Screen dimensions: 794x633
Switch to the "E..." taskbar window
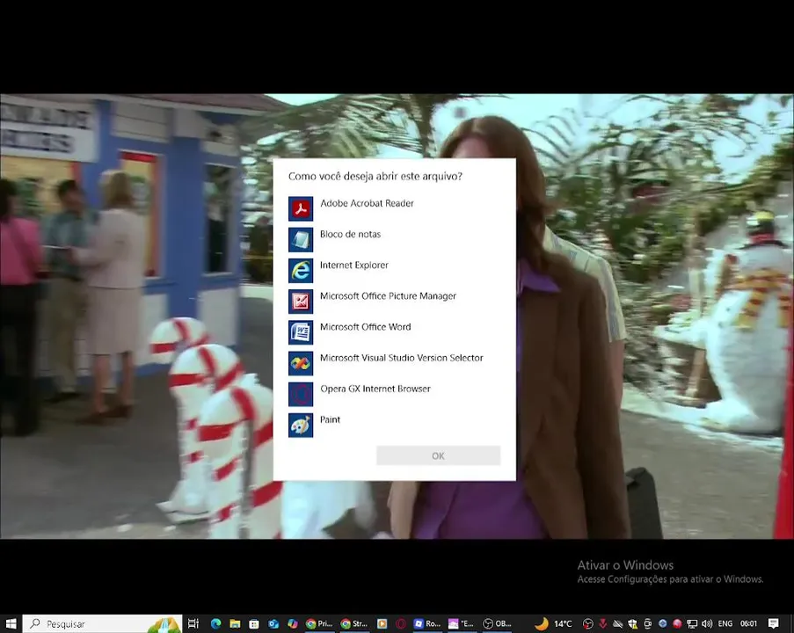click(462, 623)
